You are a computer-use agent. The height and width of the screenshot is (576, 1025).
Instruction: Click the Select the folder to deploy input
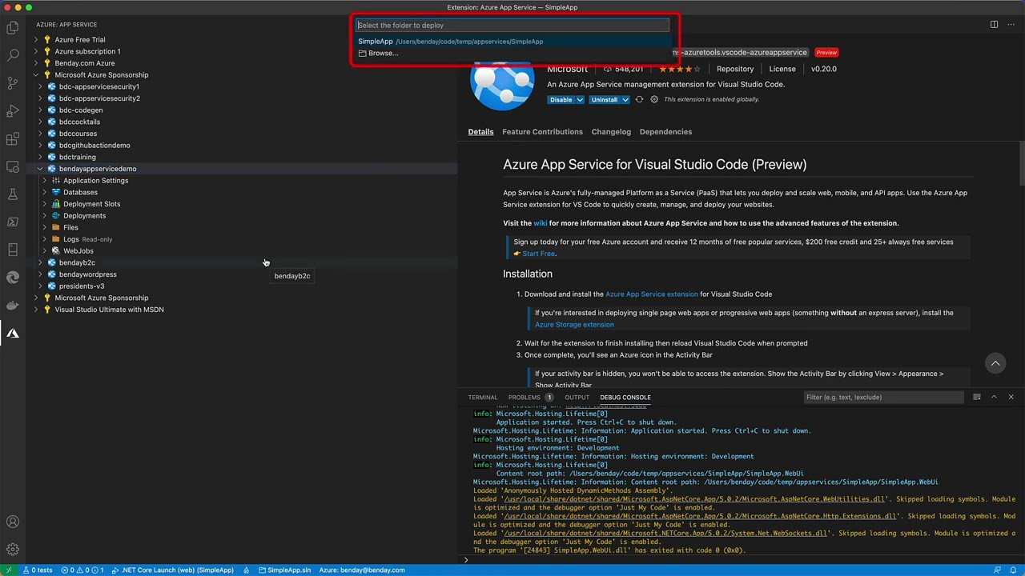pos(512,25)
